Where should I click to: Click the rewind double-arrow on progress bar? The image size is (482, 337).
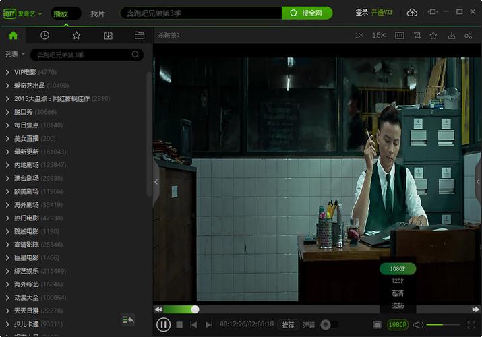coord(158,309)
